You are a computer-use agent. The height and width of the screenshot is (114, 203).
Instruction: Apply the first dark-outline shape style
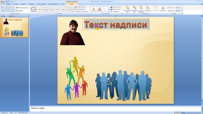tap(34, 9)
